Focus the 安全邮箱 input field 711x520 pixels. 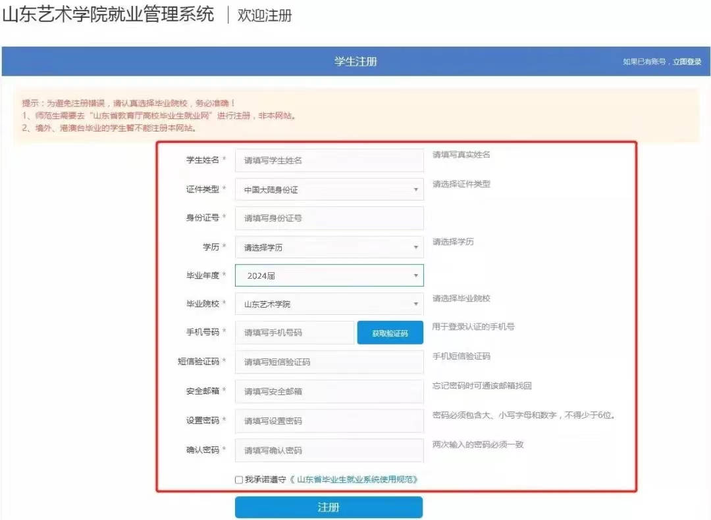click(x=329, y=391)
